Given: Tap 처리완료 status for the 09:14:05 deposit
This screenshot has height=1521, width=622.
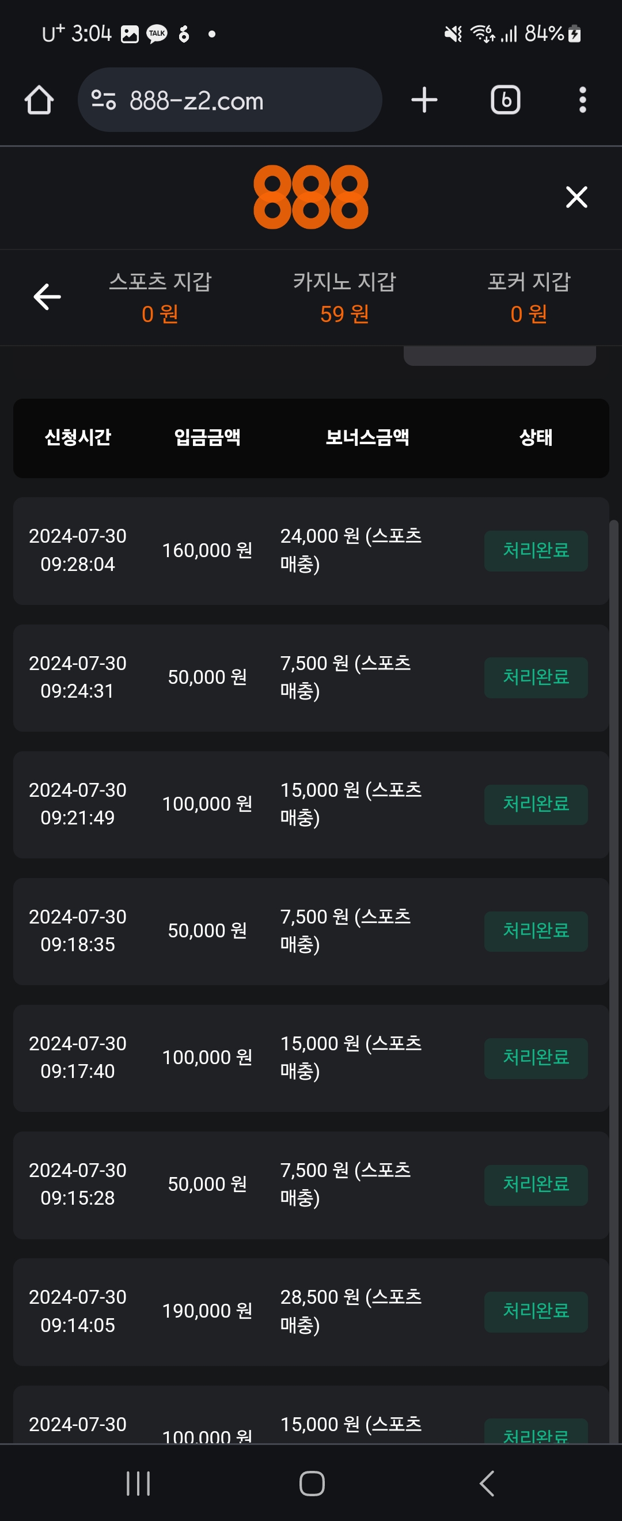Looking at the screenshot, I should (x=536, y=1311).
